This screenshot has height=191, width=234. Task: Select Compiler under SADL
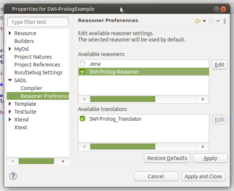point(31,88)
